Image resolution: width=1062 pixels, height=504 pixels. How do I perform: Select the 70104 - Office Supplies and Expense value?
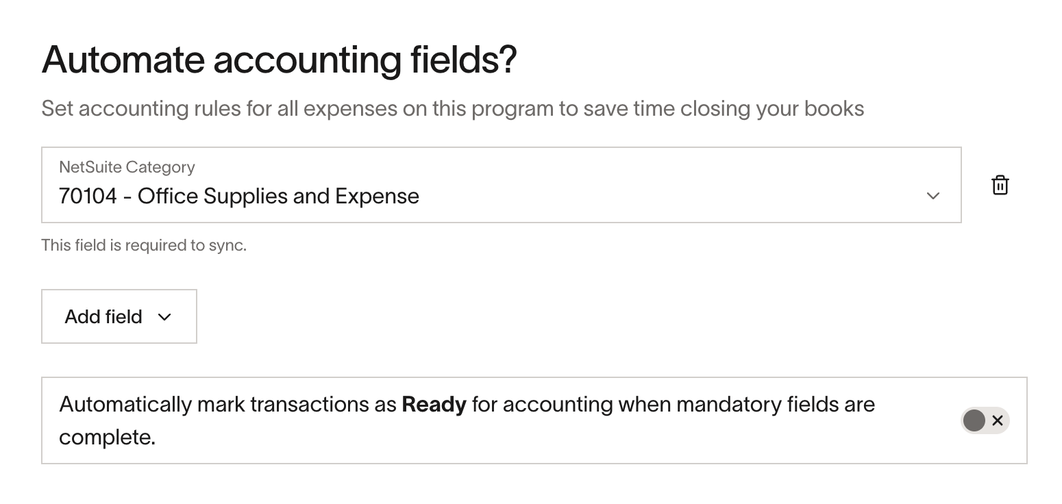pyautogui.click(x=239, y=197)
